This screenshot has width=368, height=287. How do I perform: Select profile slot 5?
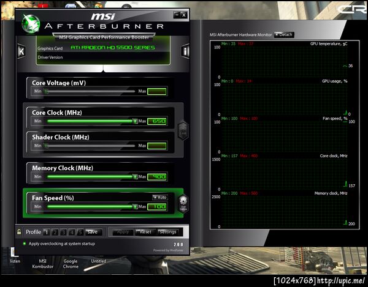pyautogui.click(x=80, y=232)
